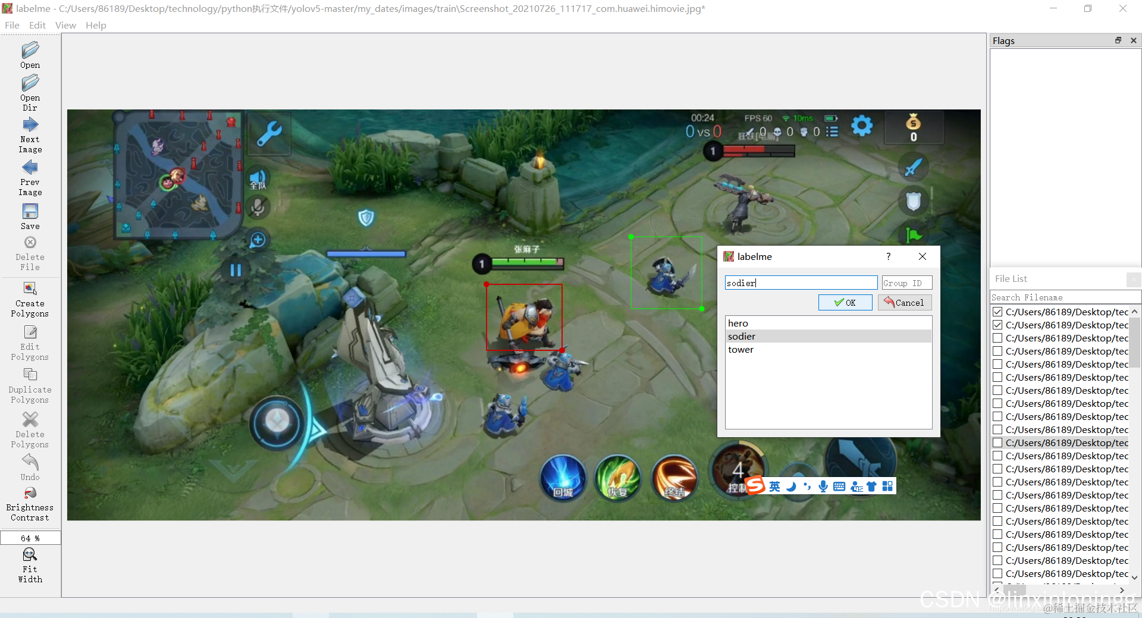Click the wrench icon in game image
The image size is (1142, 618).
pyautogui.click(x=269, y=133)
